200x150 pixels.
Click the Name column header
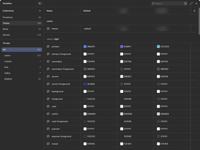click(49, 11)
